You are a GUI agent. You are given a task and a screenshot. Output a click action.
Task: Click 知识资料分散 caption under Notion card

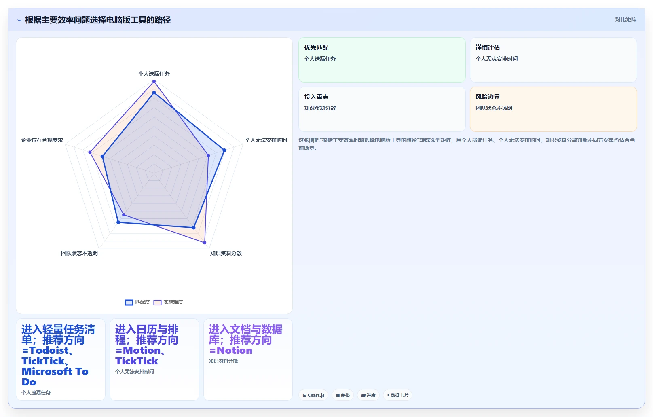[224, 361]
